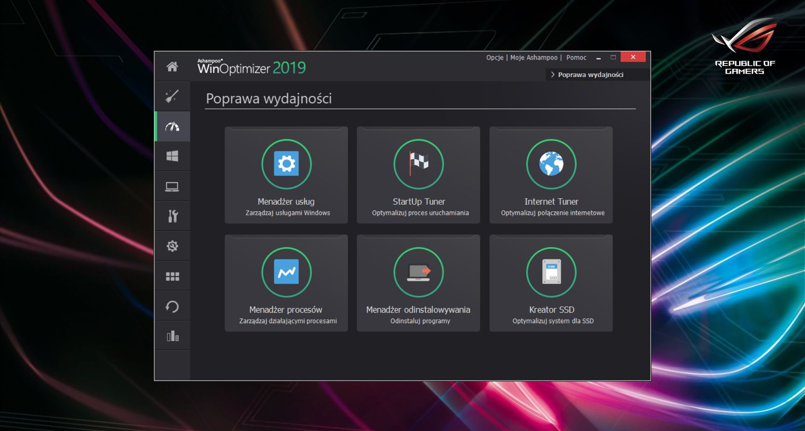Viewport: 805px width, 431px height.
Task: Open the gear settings sidebar section
Action: point(172,246)
